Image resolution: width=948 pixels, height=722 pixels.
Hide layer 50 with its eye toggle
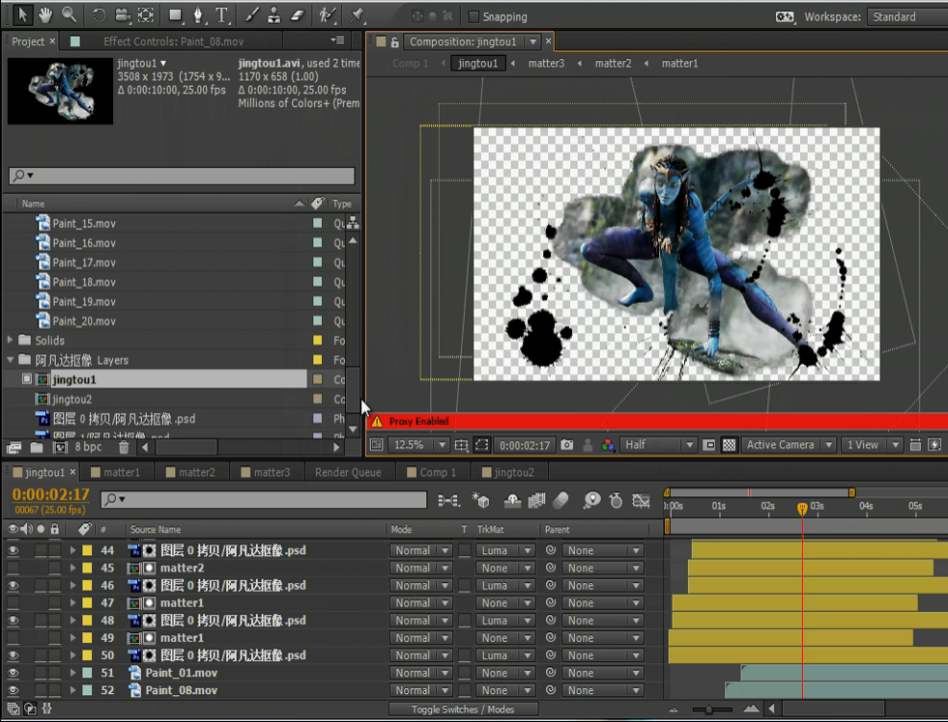coord(13,655)
